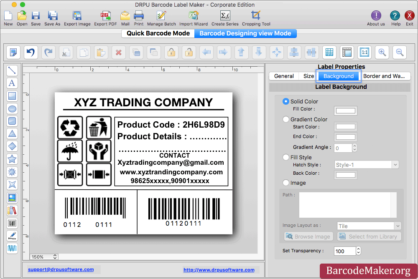Click the 01120111 barcode on label
Image resolution: width=418 pixels, height=279 pixels.
point(184,212)
